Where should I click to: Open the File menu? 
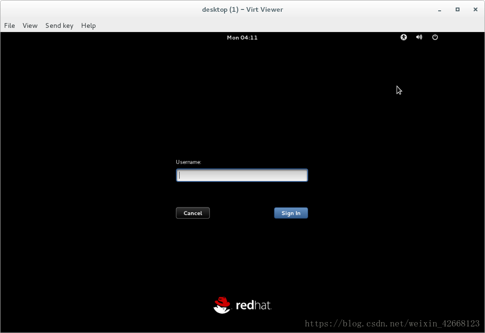pyautogui.click(x=9, y=25)
